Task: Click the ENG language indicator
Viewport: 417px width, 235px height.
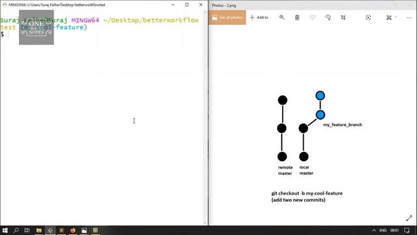Action: point(383,230)
